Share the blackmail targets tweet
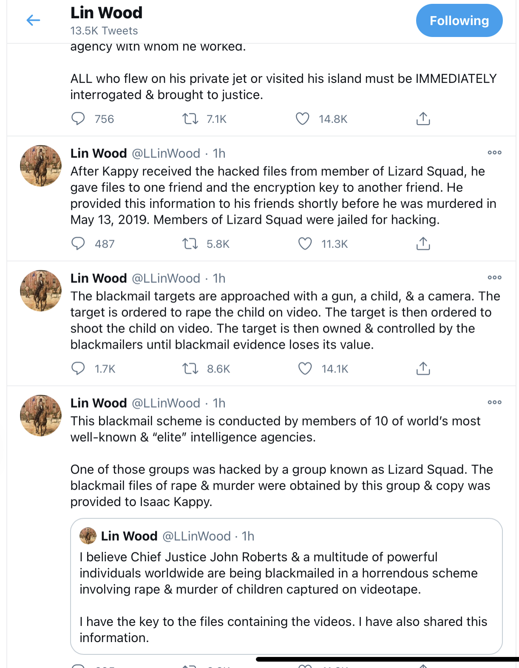The image size is (519, 668). pos(423,368)
